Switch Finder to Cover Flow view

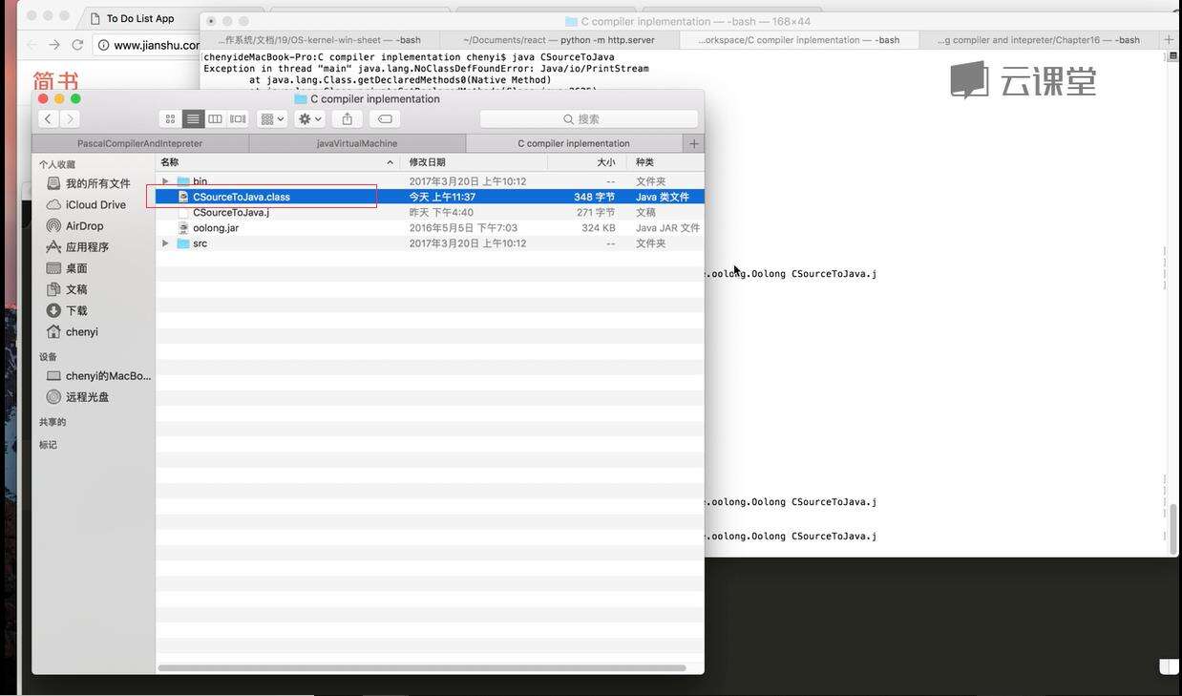[x=238, y=119]
